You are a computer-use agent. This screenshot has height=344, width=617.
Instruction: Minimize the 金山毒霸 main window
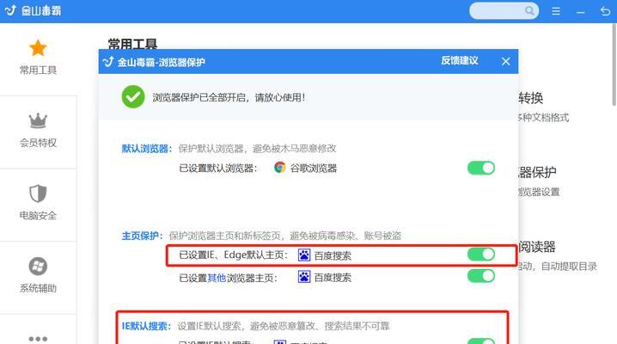pos(580,12)
